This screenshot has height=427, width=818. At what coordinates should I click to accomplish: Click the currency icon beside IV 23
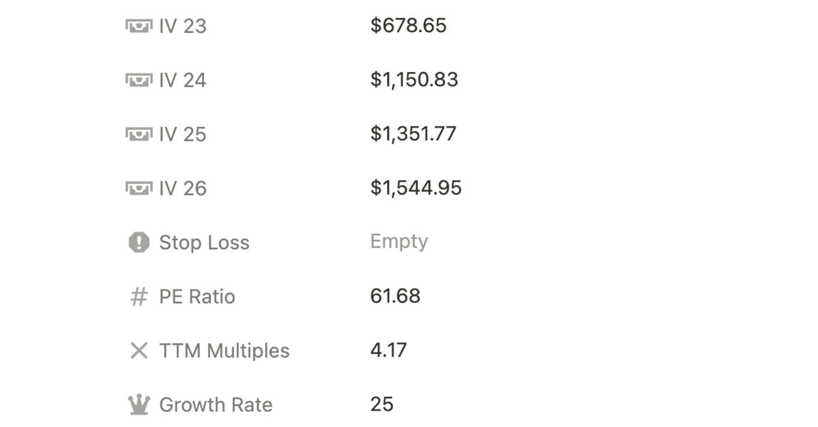click(x=138, y=26)
